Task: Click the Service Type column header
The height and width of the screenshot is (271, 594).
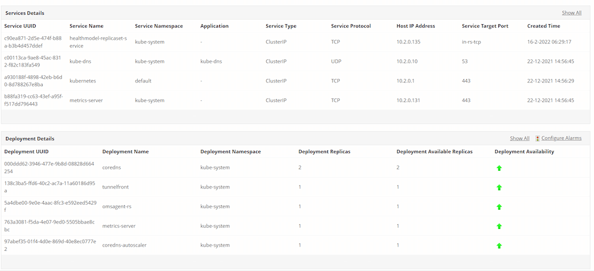Action: pyautogui.click(x=281, y=26)
